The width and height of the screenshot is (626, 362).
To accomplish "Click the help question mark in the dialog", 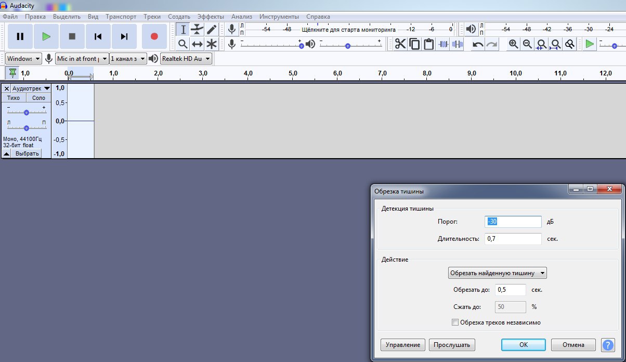I will (608, 345).
